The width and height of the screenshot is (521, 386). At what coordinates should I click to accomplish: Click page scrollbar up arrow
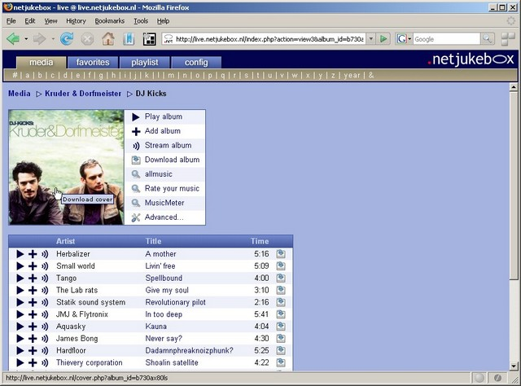point(514,87)
